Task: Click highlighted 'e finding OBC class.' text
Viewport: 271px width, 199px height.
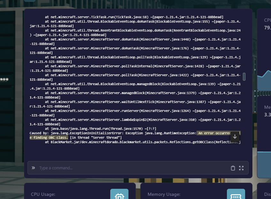Action: click(49, 138)
